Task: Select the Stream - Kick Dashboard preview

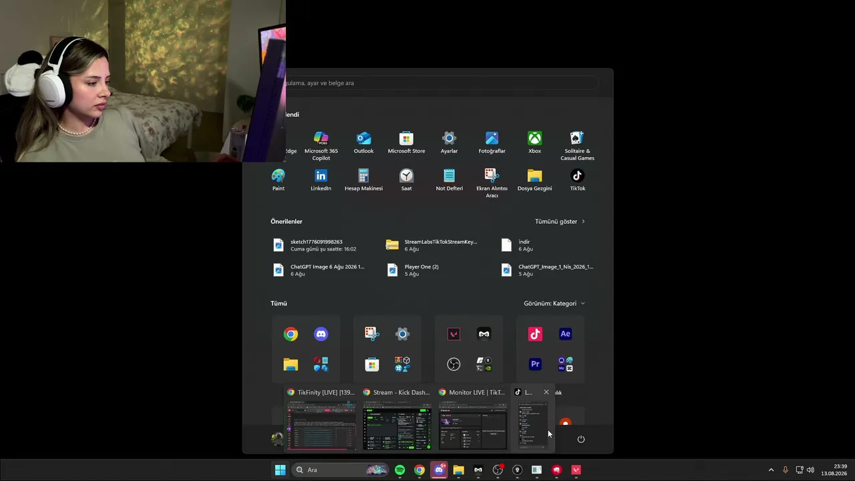Action: (397, 419)
